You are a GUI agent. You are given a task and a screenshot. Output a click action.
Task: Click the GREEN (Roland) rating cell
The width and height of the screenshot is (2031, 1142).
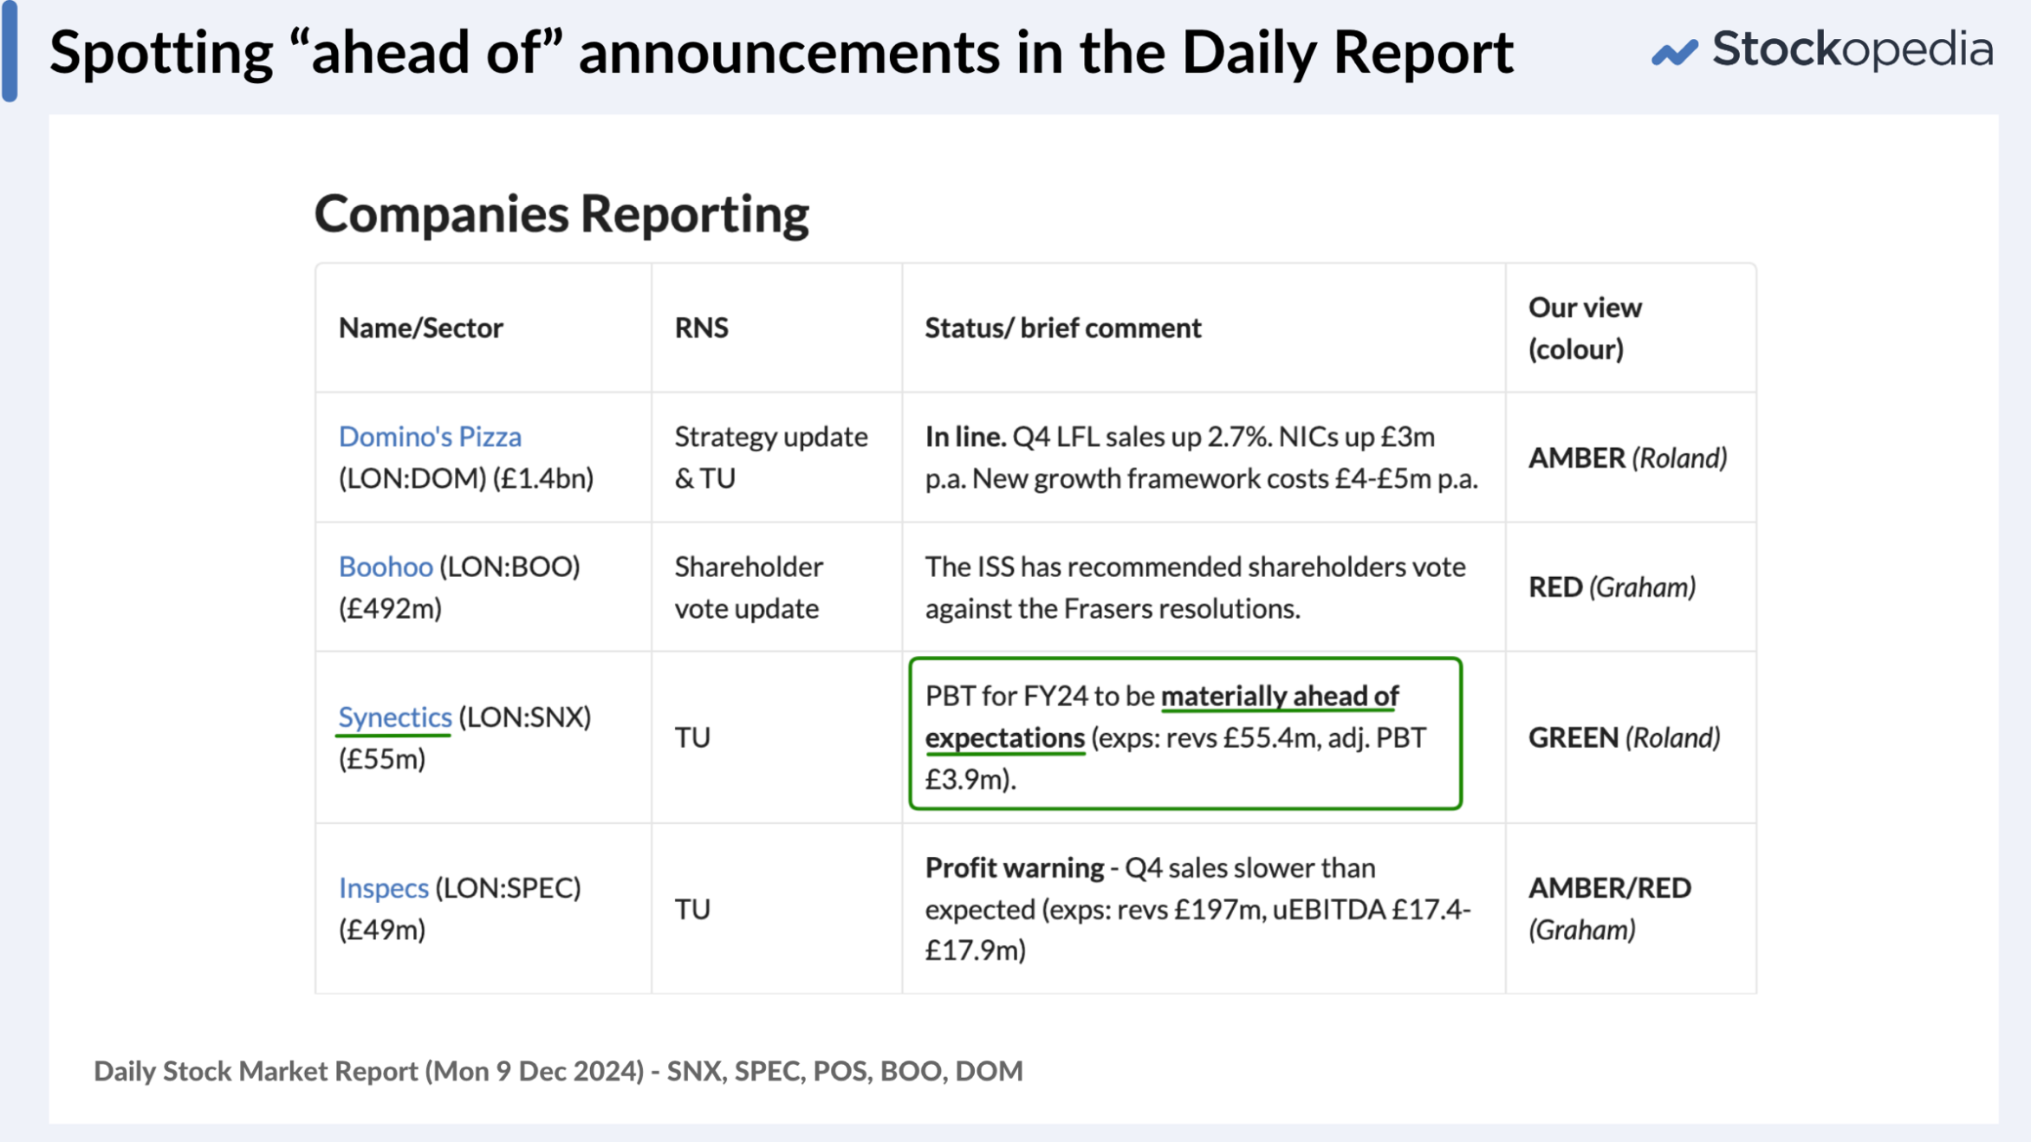(1624, 737)
